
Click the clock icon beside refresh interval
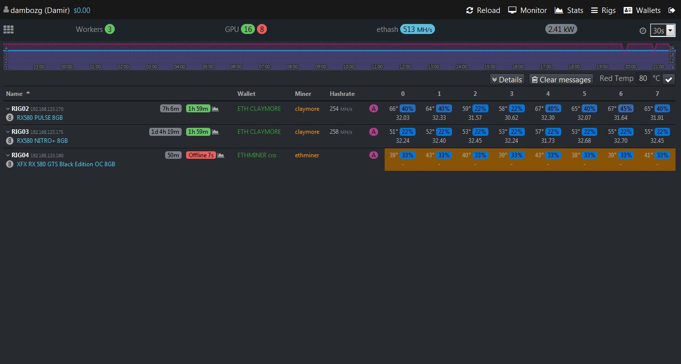643,31
